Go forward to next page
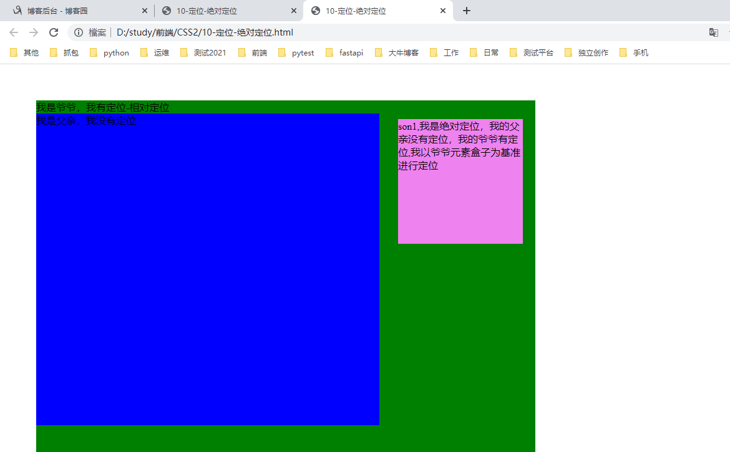730x452 pixels. click(x=34, y=32)
